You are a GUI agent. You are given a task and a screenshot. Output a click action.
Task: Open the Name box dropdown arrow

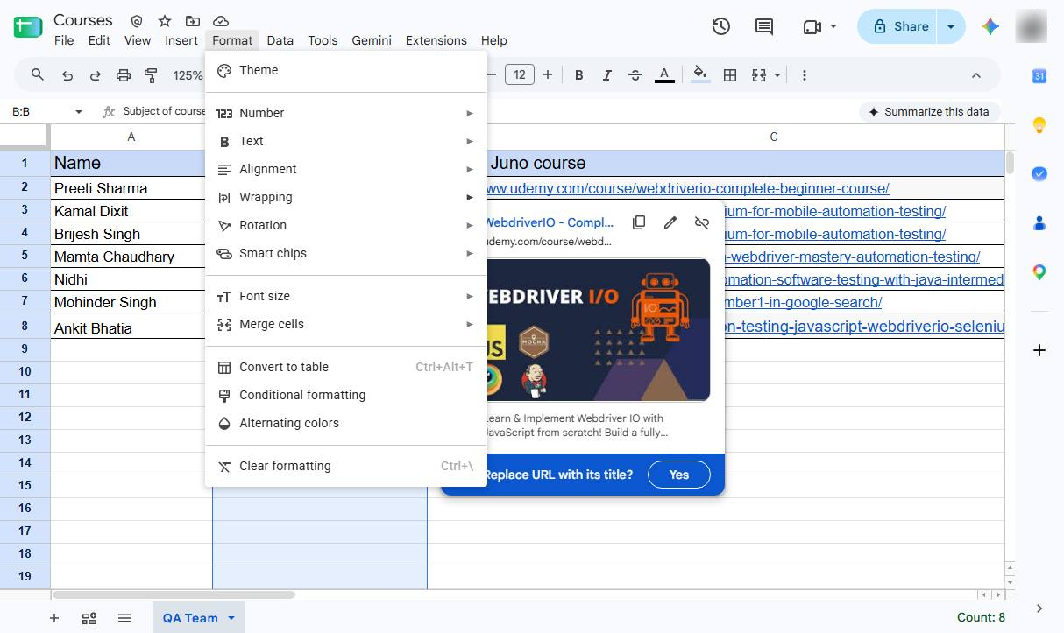point(79,112)
